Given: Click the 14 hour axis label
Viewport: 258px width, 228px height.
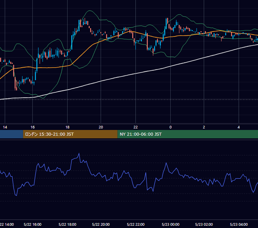Looking at the screenshot, I should click(5, 127).
